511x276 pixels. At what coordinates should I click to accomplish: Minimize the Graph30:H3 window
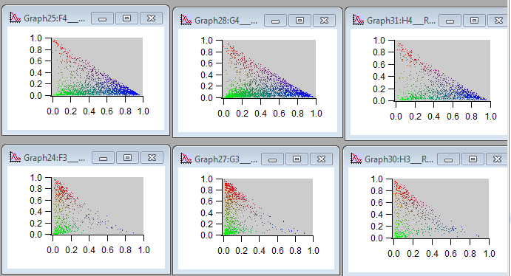pyautogui.click(x=448, y=159)
